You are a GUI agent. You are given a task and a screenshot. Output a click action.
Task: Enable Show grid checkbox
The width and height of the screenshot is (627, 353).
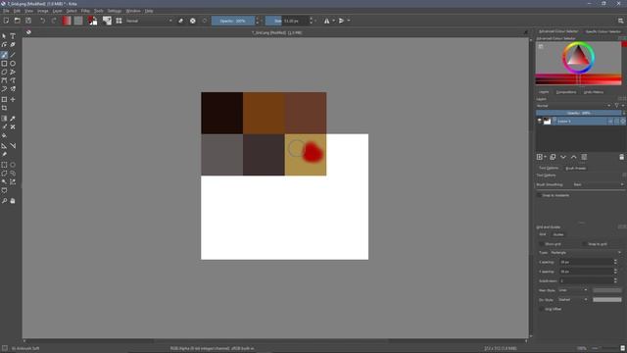coord(541,244)
